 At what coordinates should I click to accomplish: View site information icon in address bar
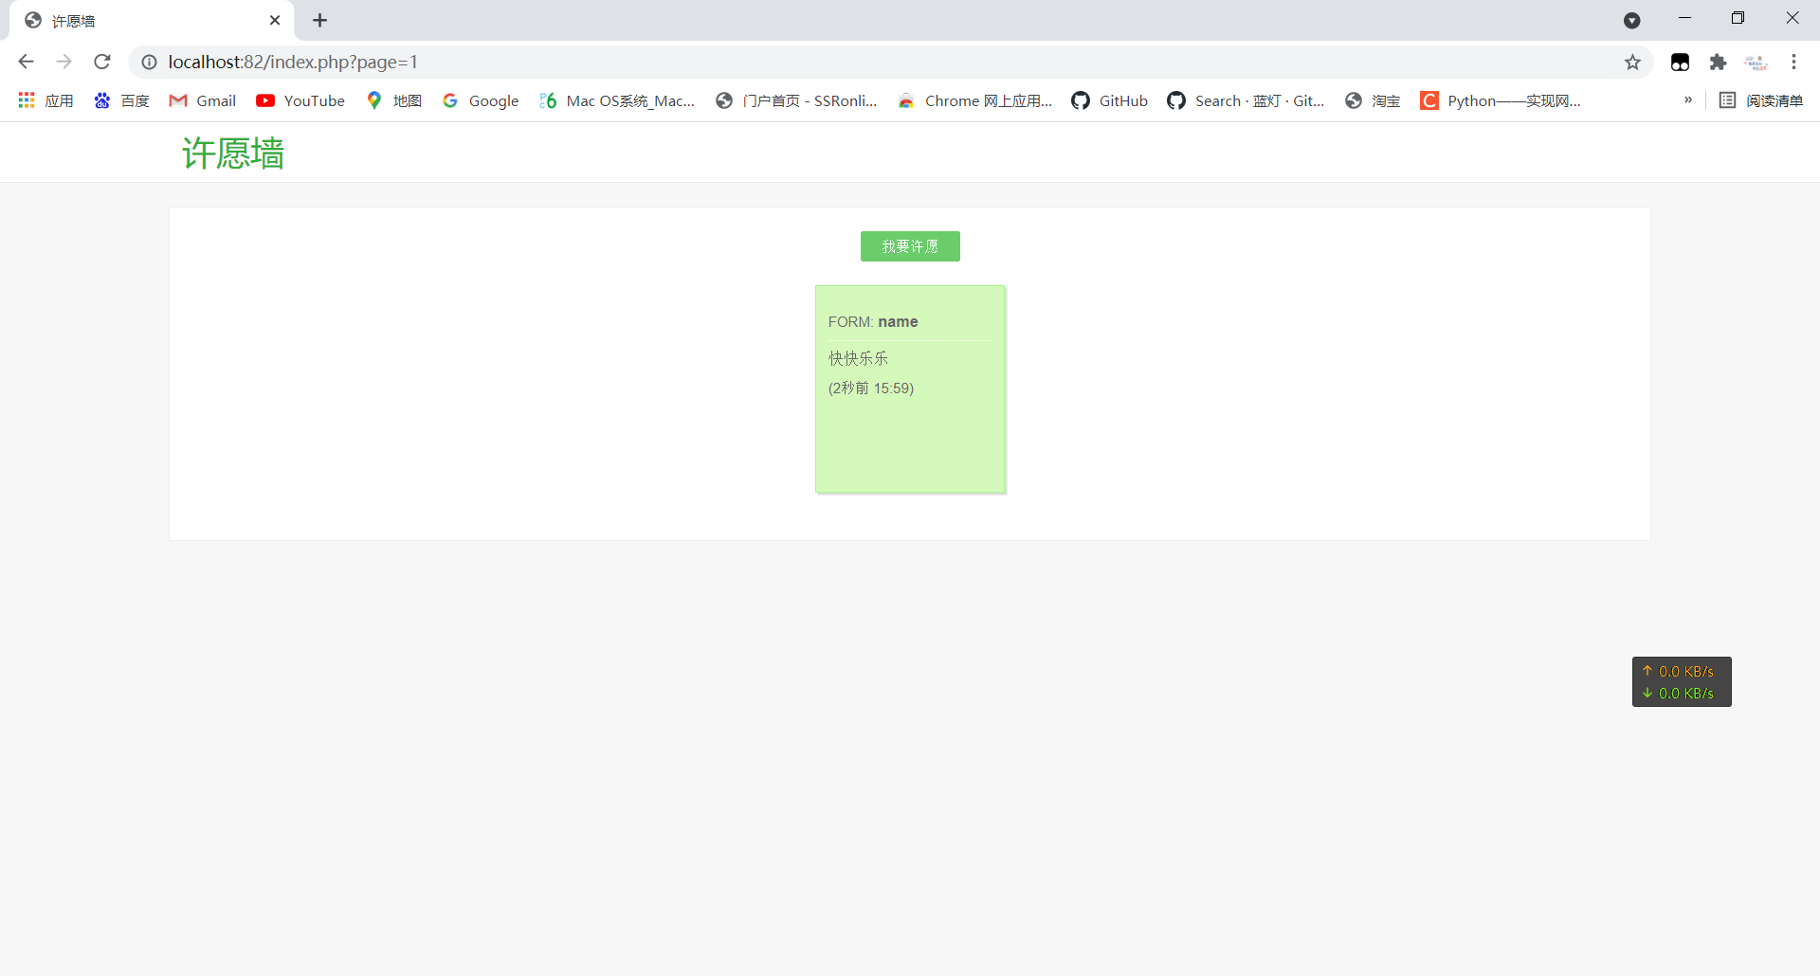(149, 62)
